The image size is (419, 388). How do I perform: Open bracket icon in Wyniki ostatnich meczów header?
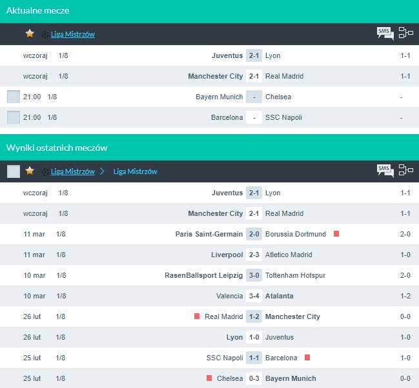pyautogui.click(x=406, y=170)
